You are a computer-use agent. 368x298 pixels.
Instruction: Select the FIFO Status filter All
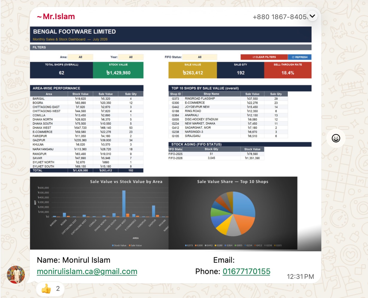pos(200,57)
